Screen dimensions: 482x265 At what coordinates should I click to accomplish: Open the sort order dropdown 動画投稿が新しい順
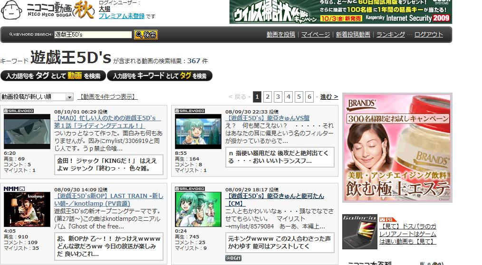(37, 97)
